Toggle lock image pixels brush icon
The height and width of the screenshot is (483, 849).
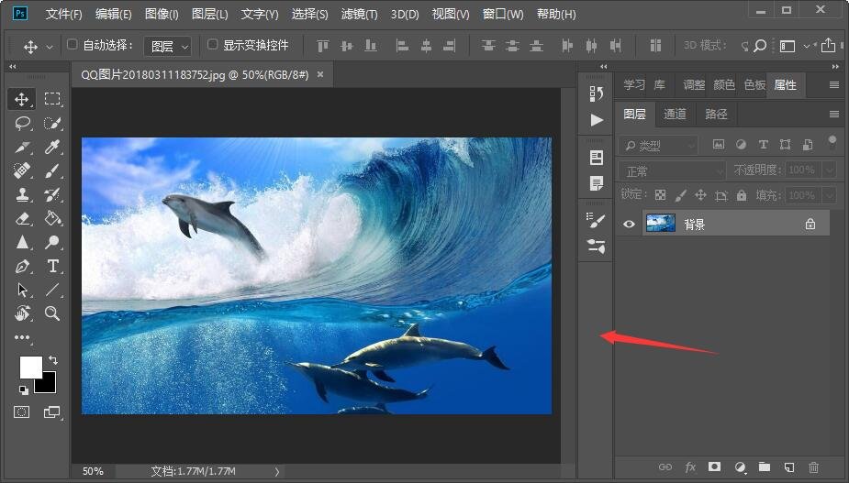point(681,195)
